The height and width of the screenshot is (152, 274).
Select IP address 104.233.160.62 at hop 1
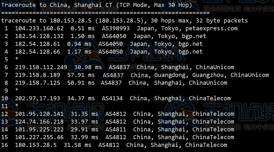39,28
